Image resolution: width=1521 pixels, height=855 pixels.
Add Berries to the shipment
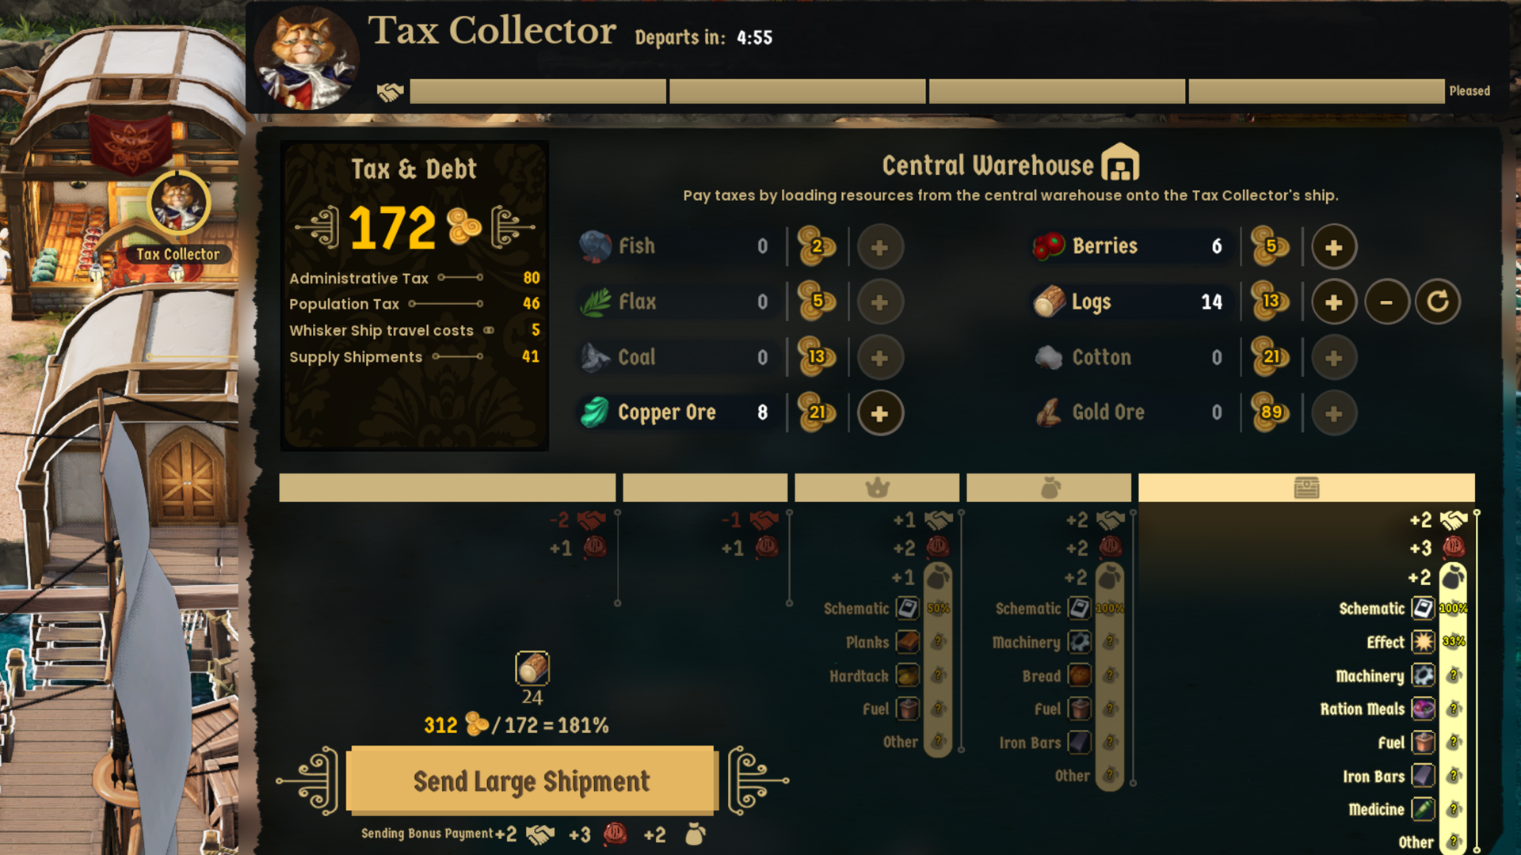coord(1334,247)
